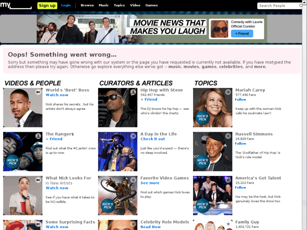
Task: Click the Nick's Pick badge on The Ranger$ photo
Action: [x=13, y=162]
